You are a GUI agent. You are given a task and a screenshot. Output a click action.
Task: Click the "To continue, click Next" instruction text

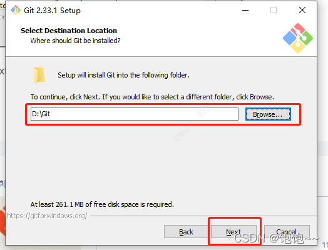point(152,97)
